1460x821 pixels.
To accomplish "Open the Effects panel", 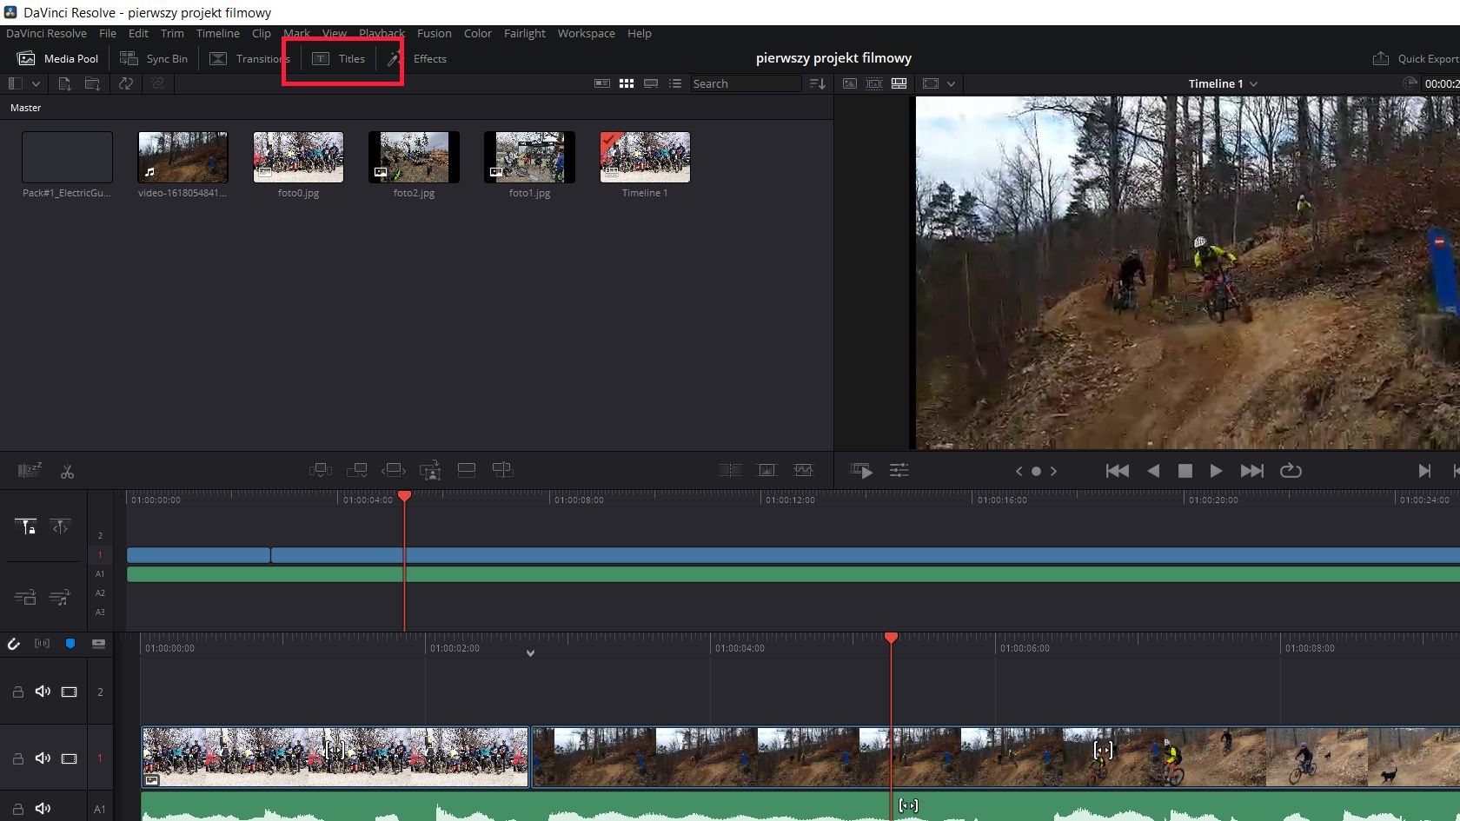I will click(418, 59).
